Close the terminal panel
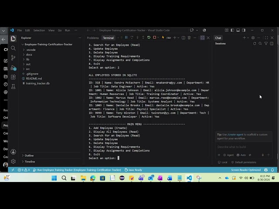The image size is (279, 209). pyautogui.click(x=208, y=38)
